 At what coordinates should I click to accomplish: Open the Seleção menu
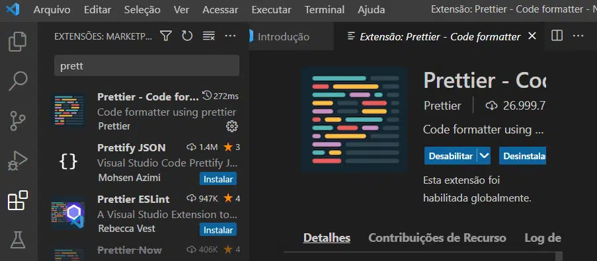[x=142, y=9]
